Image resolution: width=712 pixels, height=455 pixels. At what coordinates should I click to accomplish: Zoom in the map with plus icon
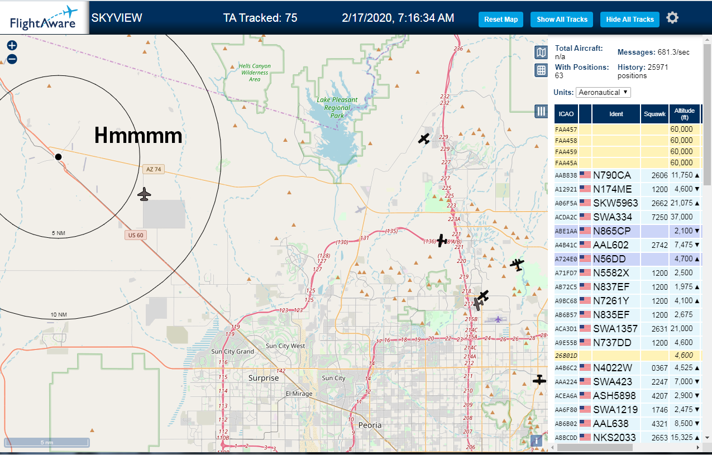click(12, 45)
